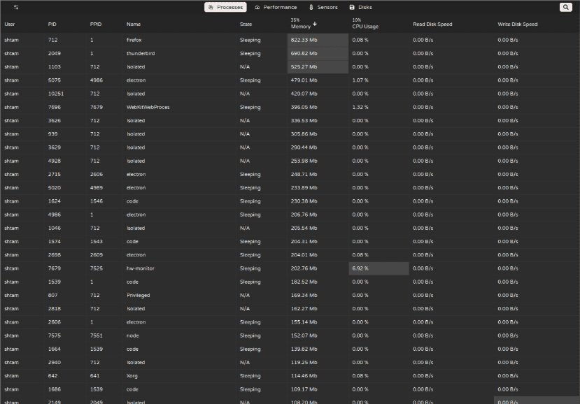Sort by the User column header
The image size is (580, 404).
10,24
